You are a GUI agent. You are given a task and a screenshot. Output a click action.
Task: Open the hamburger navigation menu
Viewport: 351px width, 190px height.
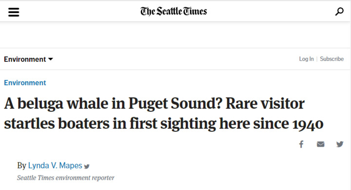[x=14, y=12]
